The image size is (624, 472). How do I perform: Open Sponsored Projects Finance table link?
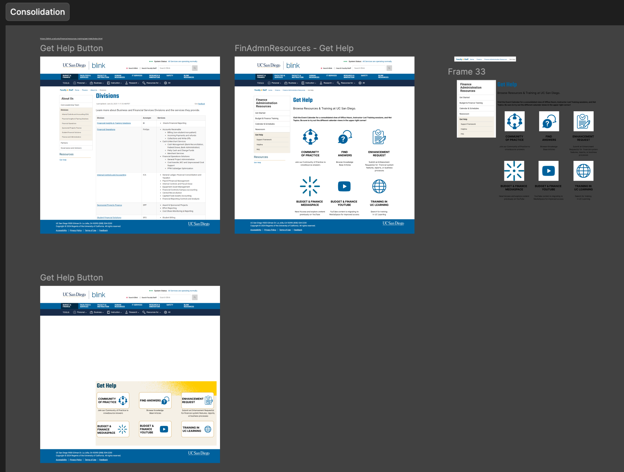109,205
